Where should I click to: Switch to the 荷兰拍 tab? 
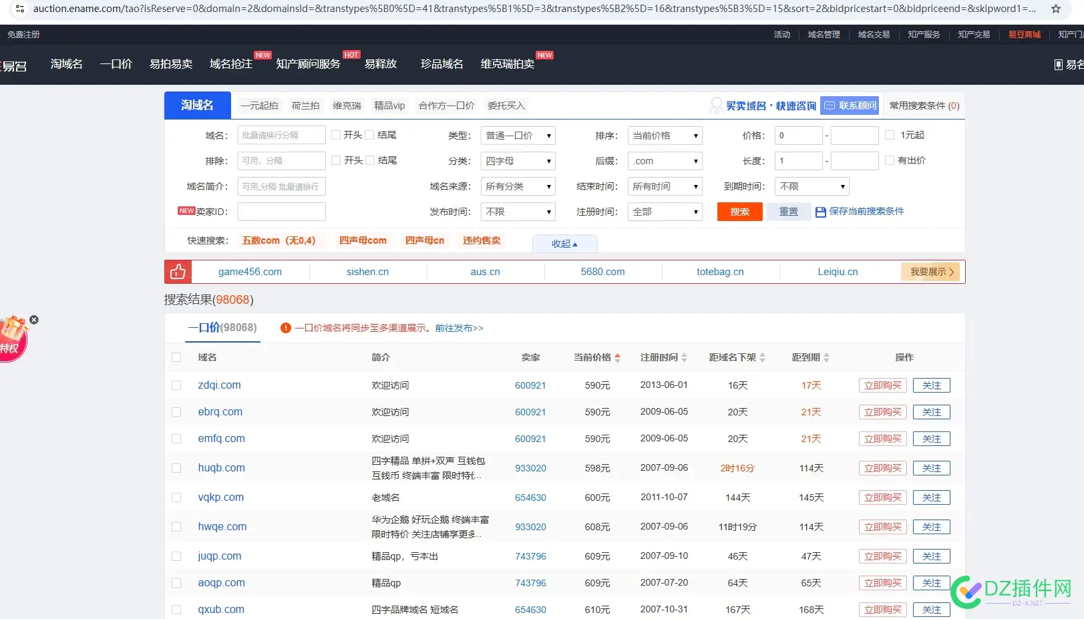305,106
